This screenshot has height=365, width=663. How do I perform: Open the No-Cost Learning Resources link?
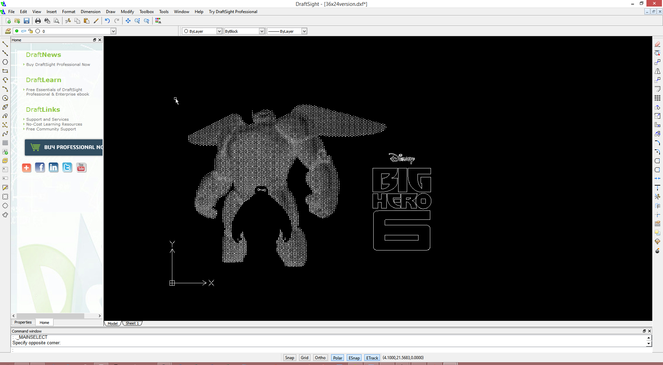(54, 124)
